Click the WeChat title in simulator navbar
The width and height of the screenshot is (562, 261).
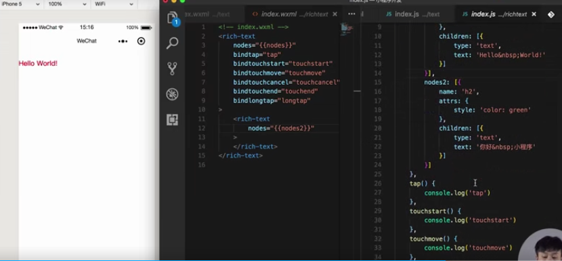point(87,41)
